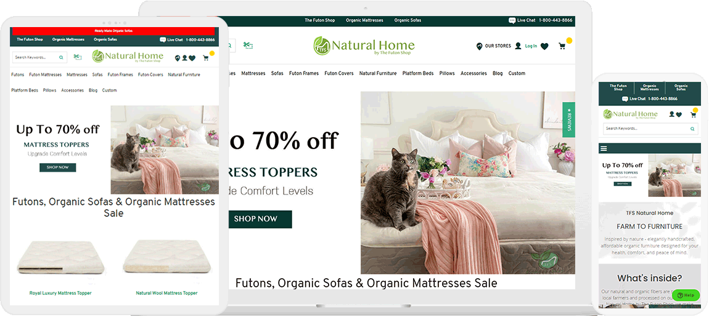This screenshot has width=709, height=317.
Task: Click the search magnifier icon on the tablet
Action: (61, 57)
